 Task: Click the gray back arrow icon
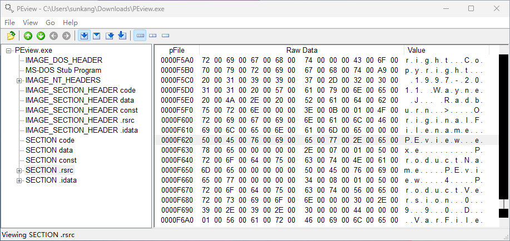(53, 36)
